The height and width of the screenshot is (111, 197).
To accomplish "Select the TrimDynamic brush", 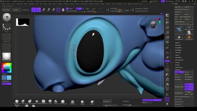I will (x=63, y=102).
